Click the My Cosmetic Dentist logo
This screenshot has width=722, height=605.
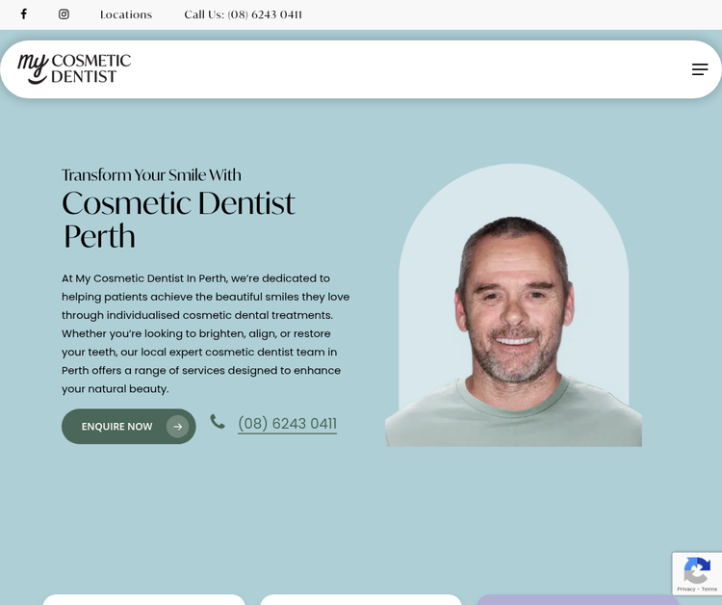point(74,68)
